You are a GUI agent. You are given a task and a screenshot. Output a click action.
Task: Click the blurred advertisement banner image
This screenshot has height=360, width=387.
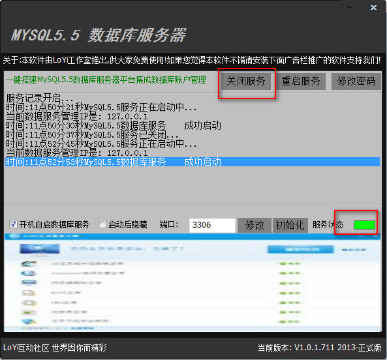click(193, 282)
